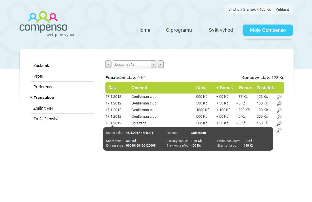Open details magnifier for the Solartech transaction
The width and height of the screenshot is (312, 202).
[279, 124]
